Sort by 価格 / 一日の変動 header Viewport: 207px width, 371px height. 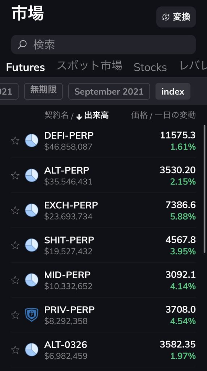(x=163, y=116)
